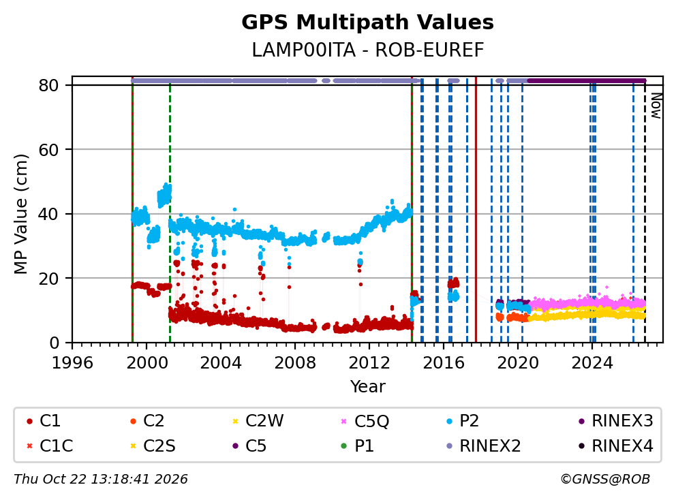This screenshot has width=676, height=500.
Task: Click the 2000 tick label on the x-axis
Action: click(x=146, y=363)
